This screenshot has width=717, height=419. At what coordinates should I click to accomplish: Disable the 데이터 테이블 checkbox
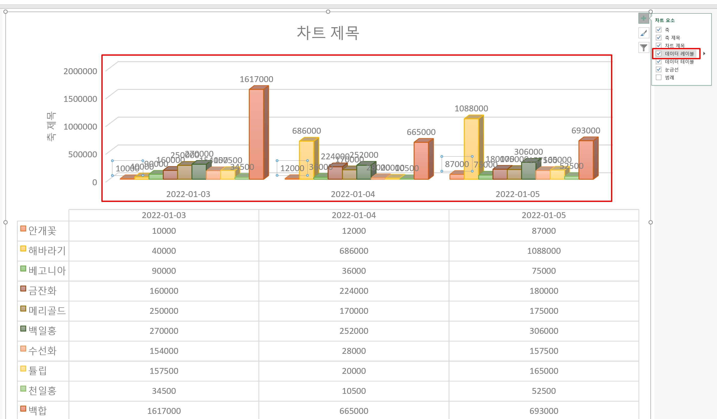tap(658, 61)
